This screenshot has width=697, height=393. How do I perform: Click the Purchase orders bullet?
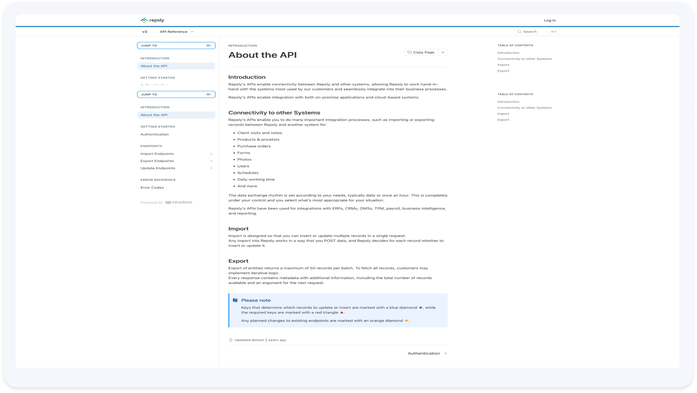click(254, 146)
